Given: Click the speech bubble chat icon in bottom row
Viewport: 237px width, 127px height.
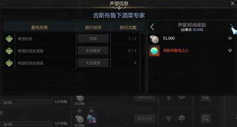Looking at the screenshot, I should click(182, 118).
